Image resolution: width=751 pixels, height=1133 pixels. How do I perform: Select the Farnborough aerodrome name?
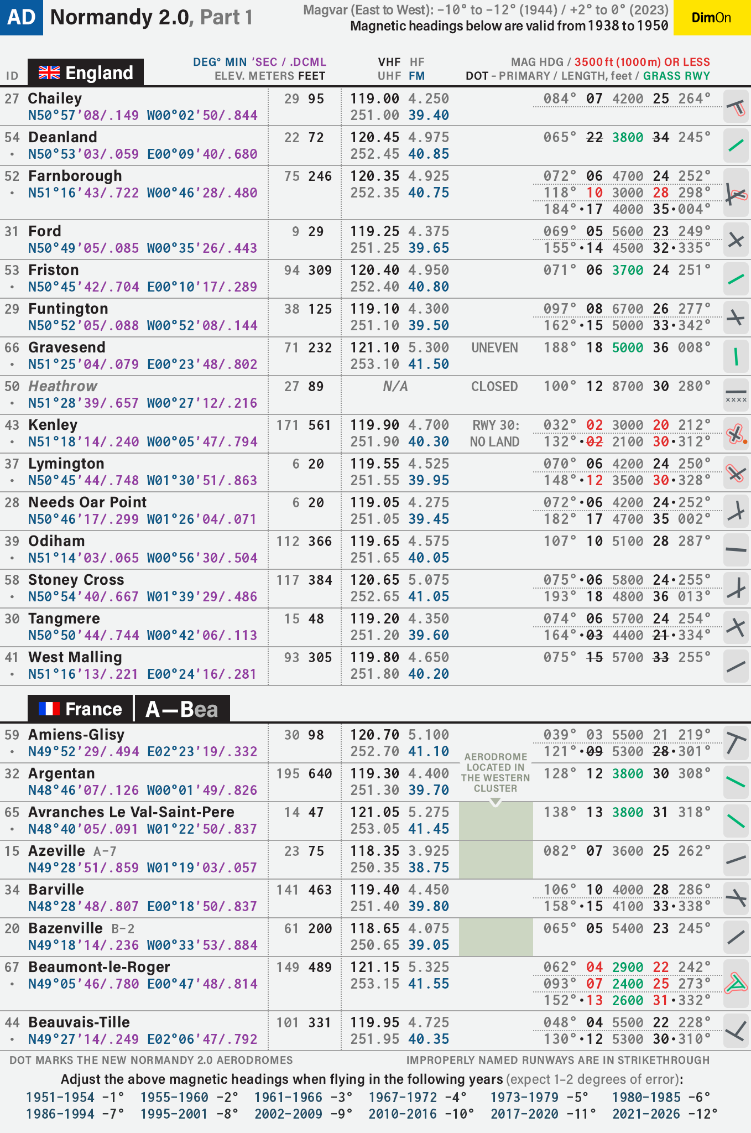75,176
